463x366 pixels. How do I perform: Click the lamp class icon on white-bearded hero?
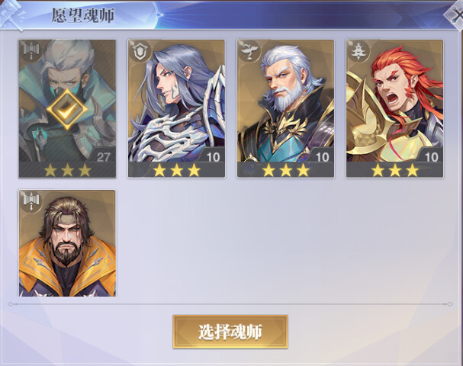point(249,51)
